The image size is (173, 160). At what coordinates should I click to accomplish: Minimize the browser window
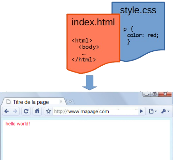[x=147, y=94]
